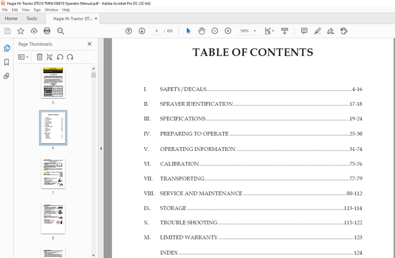Expand fit page tool dropdown arrow
The image size is (395, 258).
(x=273, y=31)
